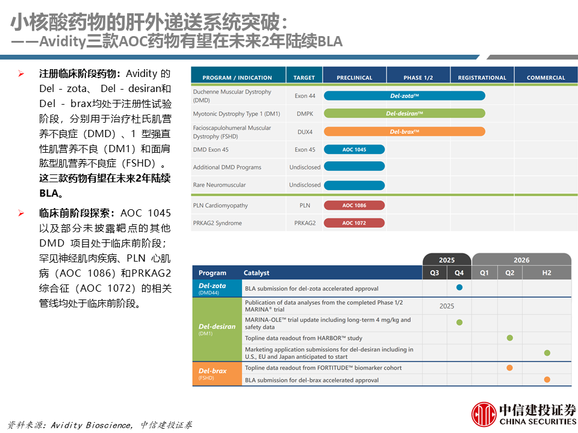Select the Del-brax orange pipeline bar
This screenshot has width=578, height=433.
pyautogui.click(x=405, y=132)
